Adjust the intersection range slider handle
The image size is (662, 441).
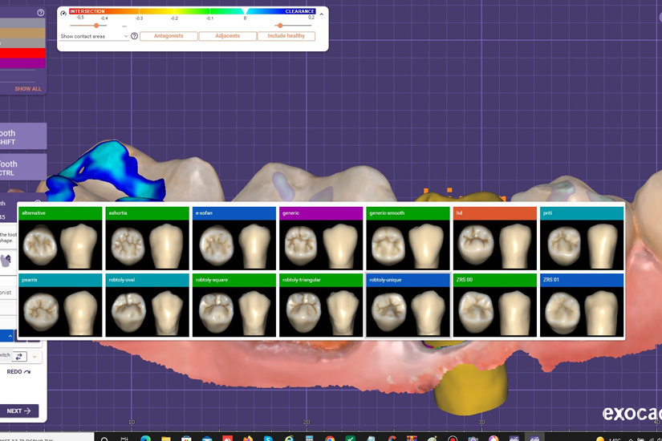click(x=96, y=26)
